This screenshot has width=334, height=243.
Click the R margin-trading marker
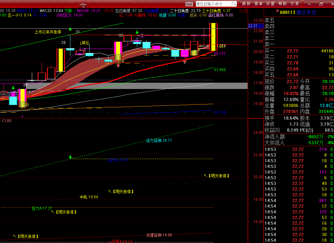tap(278, 11)
